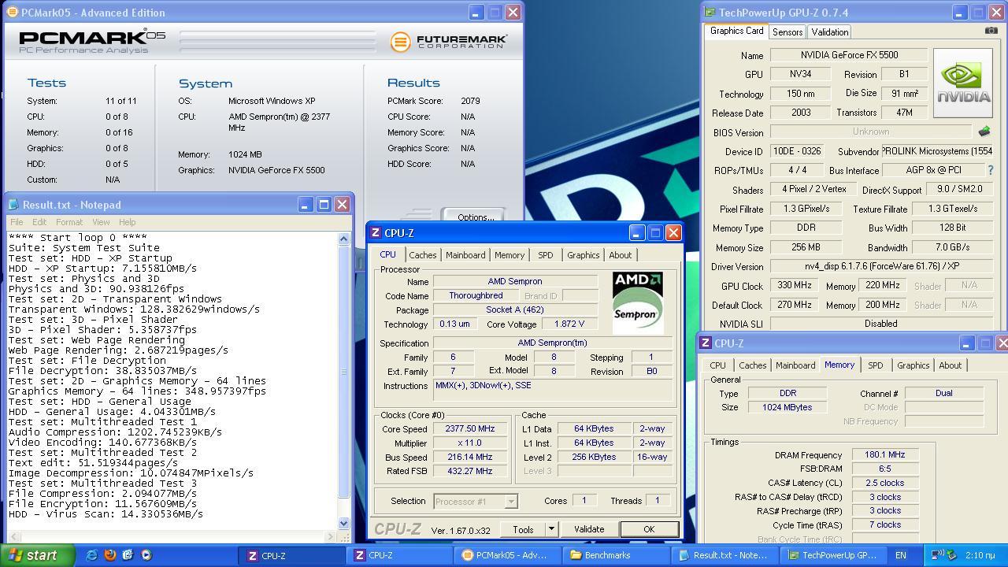The height and width of the screenshot is (567, 1008).
Task: Click the Futuremark logo in PCMark05
Action: pyautogui.click(x=449, y=41)
